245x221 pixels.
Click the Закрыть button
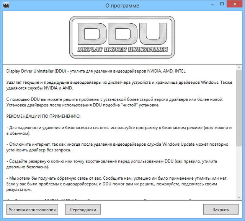click(221, 210)
